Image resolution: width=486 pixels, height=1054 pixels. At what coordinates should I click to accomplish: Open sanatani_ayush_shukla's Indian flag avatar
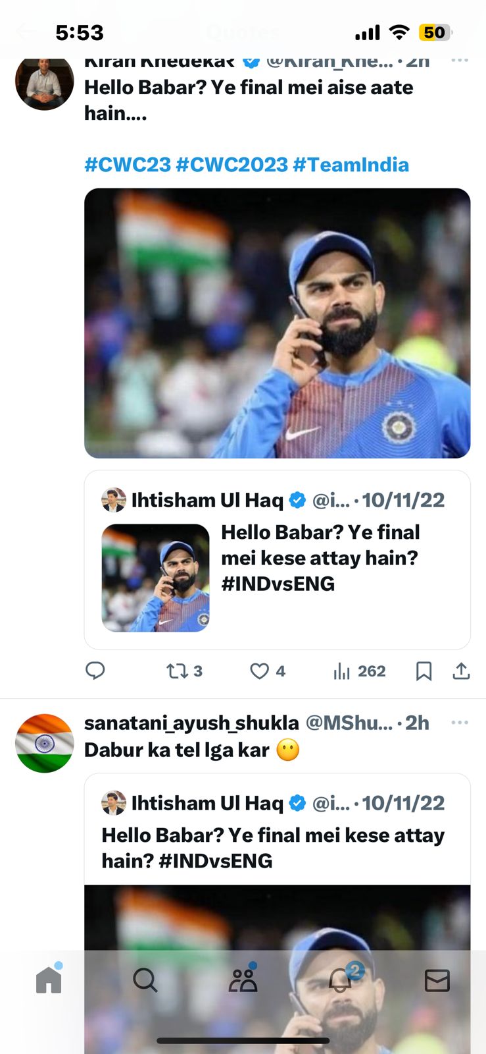(x=45, y=743)
